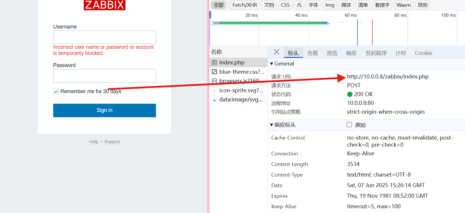The width and height of the screenshot is (465, 213).
Task: Click the icon-sprite.svg file icon
Action: click(214, 91)
